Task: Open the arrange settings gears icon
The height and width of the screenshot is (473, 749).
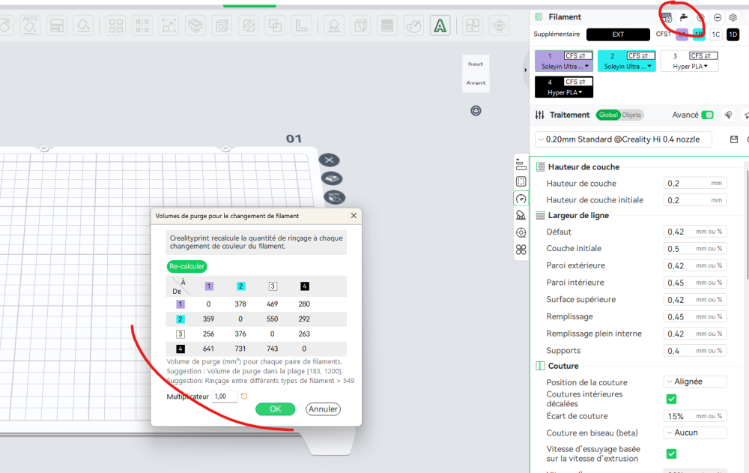Action: click(x=142, y=25)
